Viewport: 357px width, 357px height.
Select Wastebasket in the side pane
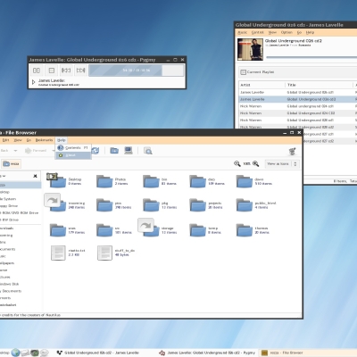[8, 305]
